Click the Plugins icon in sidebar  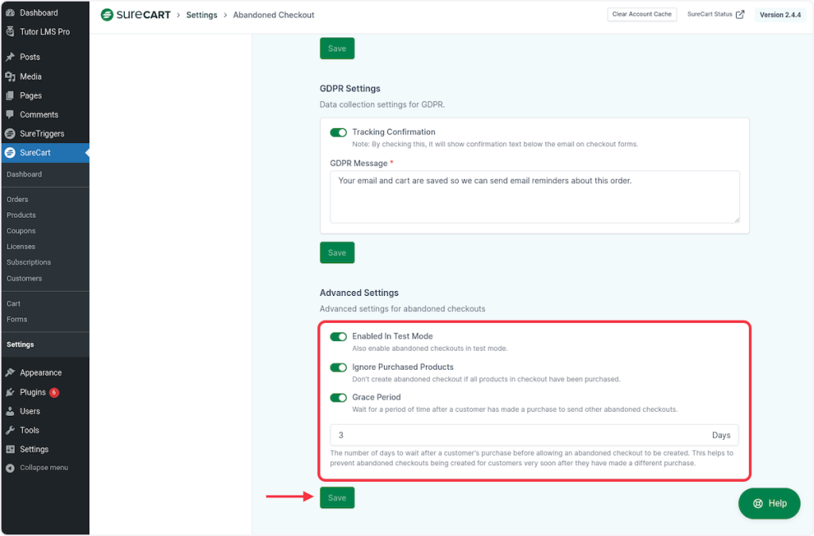(10, 392)
